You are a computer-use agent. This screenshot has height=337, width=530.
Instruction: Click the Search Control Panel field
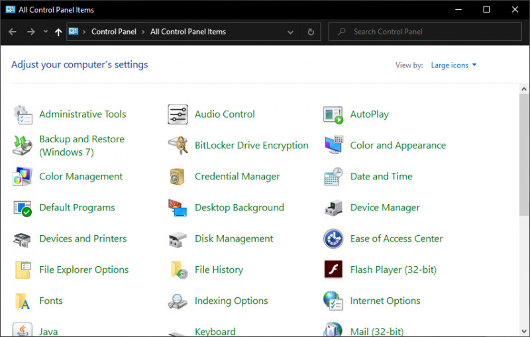pyautogui.click(x=425, y=32)
